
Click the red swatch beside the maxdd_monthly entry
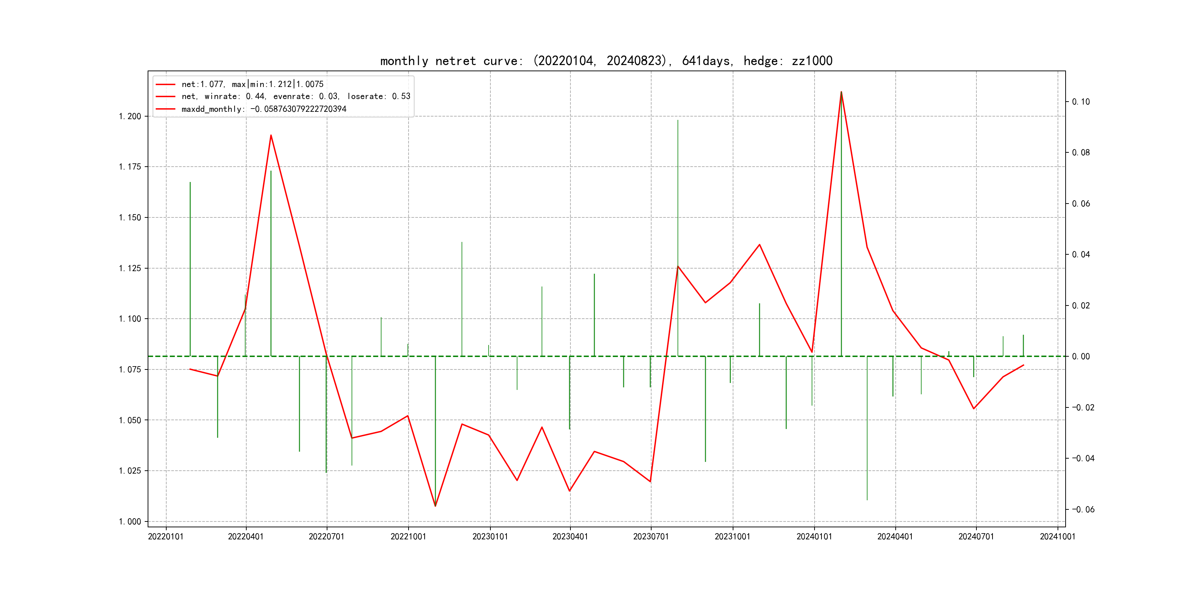click(x=166, y=109)
